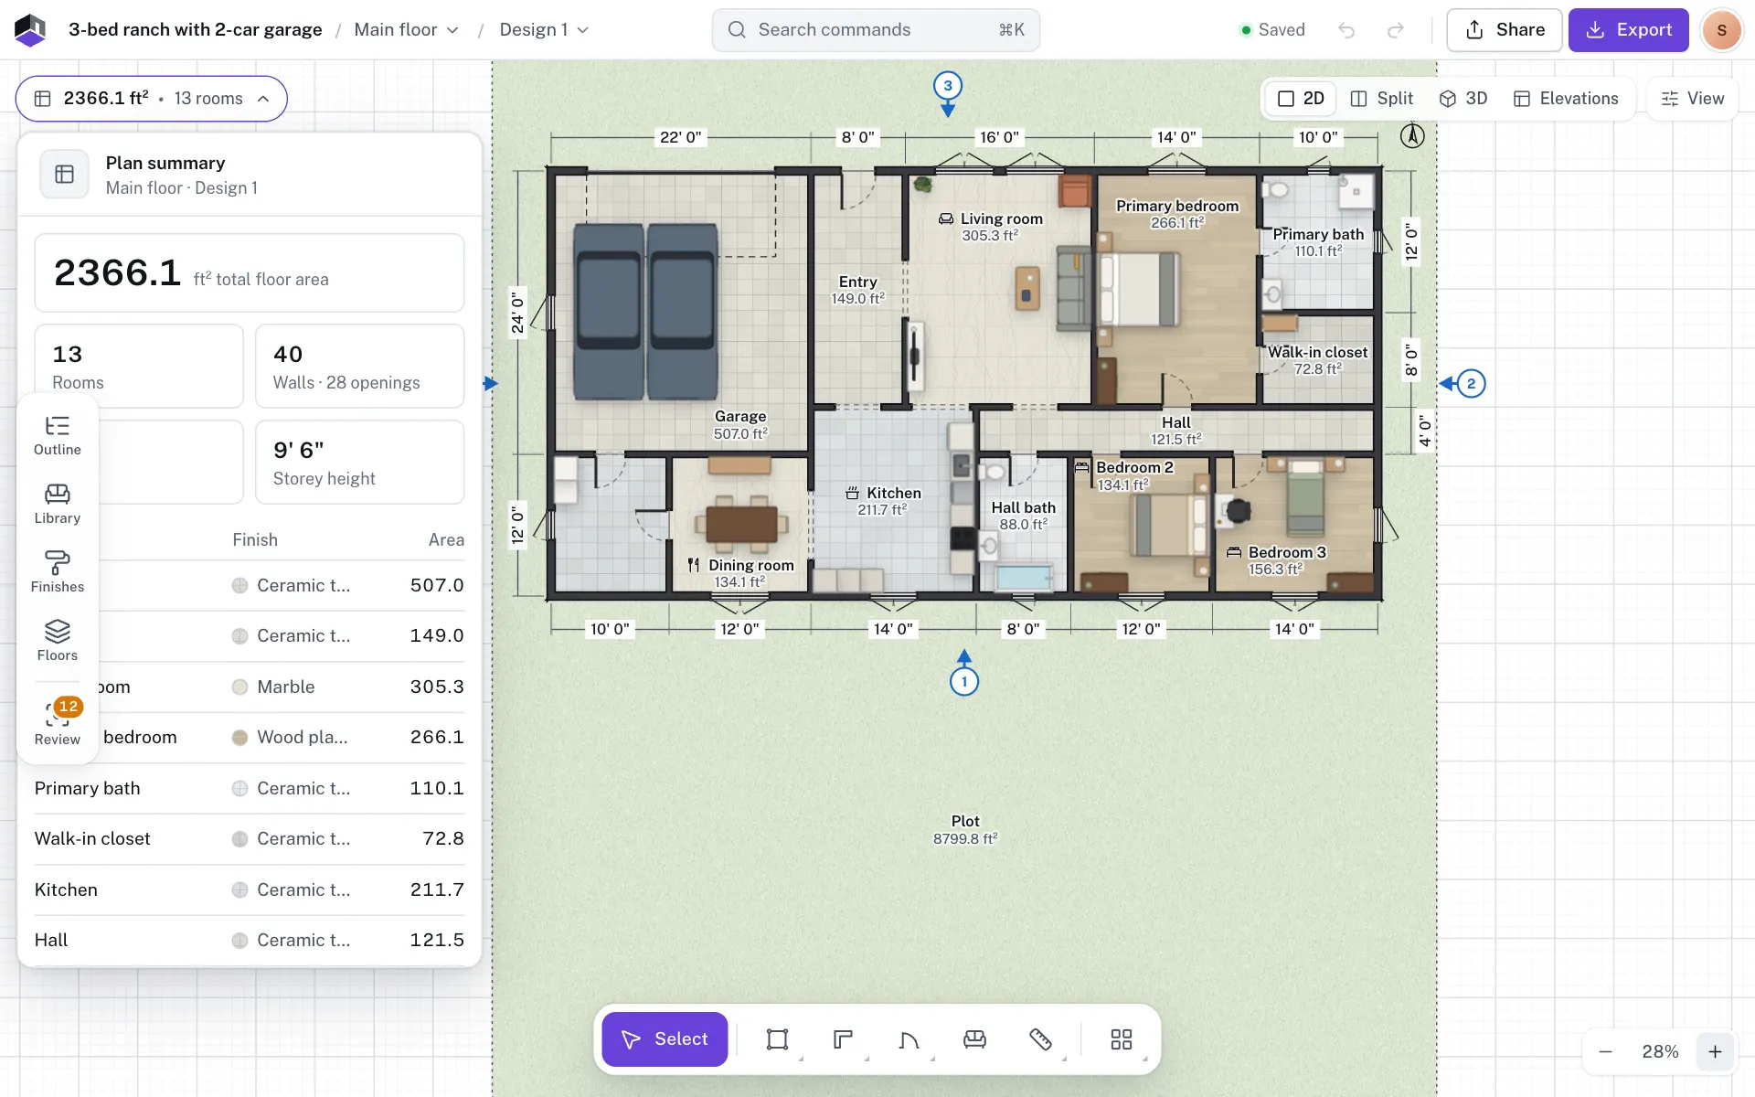This screenshot has width=1755, height=1097.
Task: Collapse the 2366.1 ft² plan summary
Action: tap(152, 99)
